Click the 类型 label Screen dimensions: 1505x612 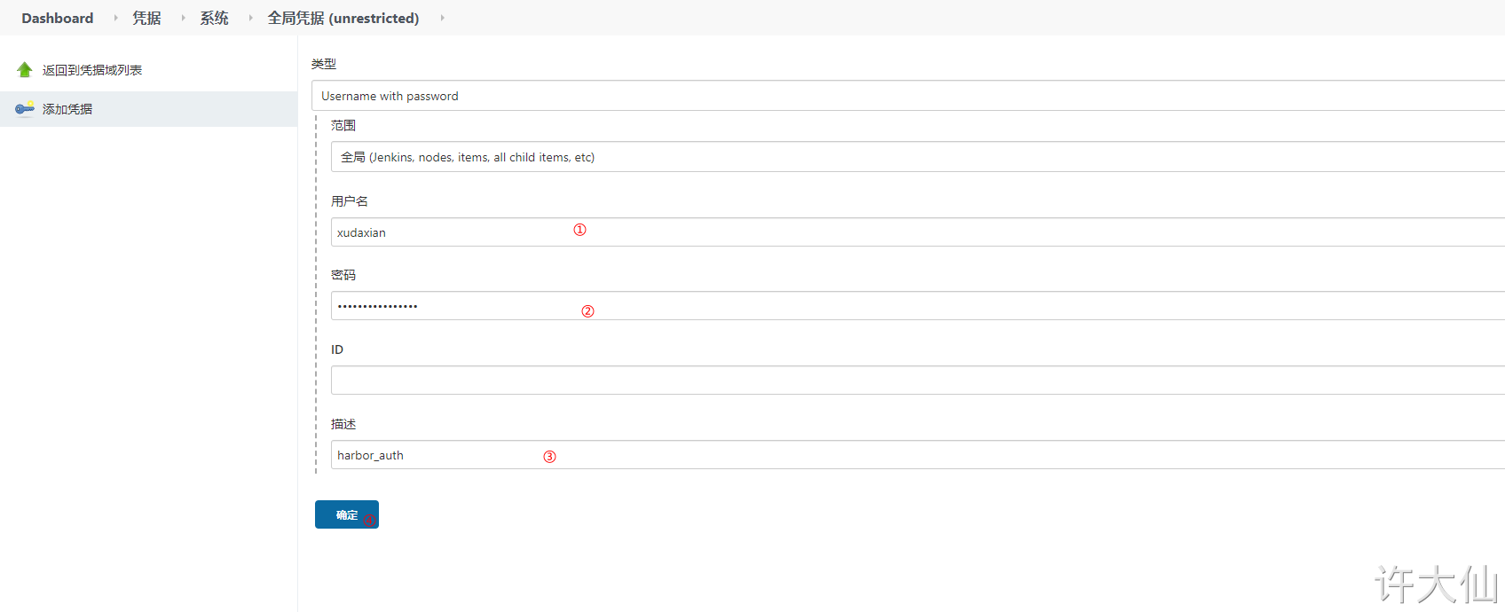(x=324, y=64)
